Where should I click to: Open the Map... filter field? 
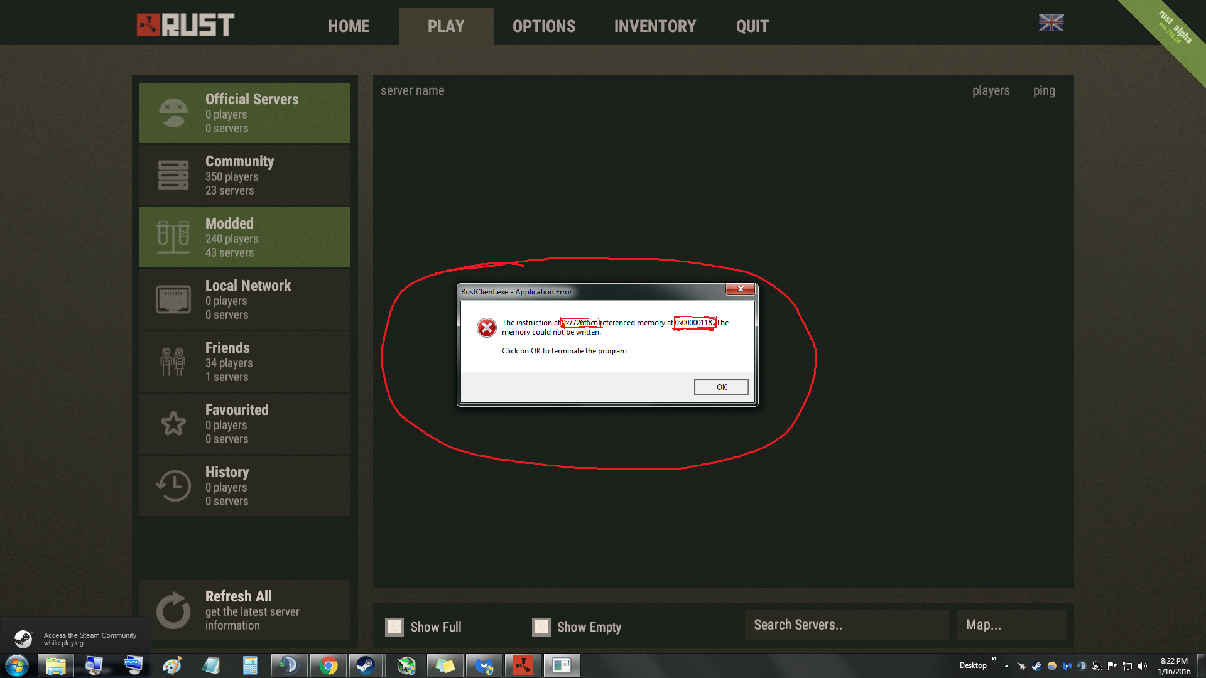coord(1011,625)
